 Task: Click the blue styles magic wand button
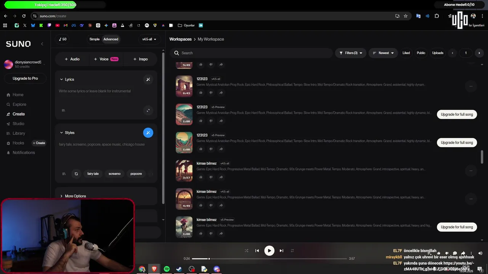click(148, 133)
